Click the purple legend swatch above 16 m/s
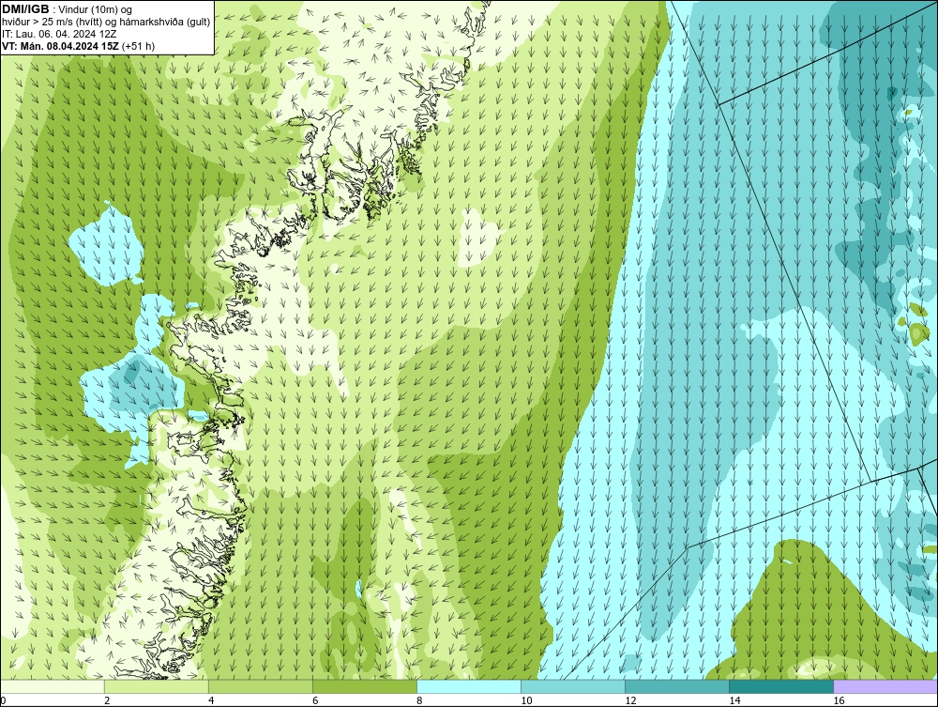This screenshot has width=938, height=707. coord(885,686)
